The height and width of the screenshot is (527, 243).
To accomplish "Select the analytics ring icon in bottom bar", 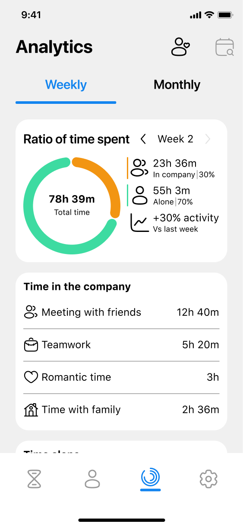I will pos(150,478).
